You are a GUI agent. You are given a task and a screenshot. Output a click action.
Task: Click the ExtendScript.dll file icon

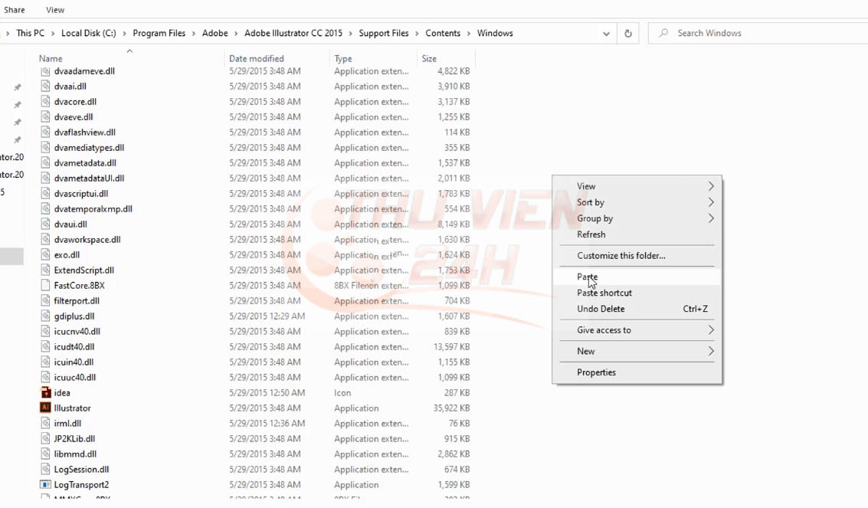tap(45, 270)
